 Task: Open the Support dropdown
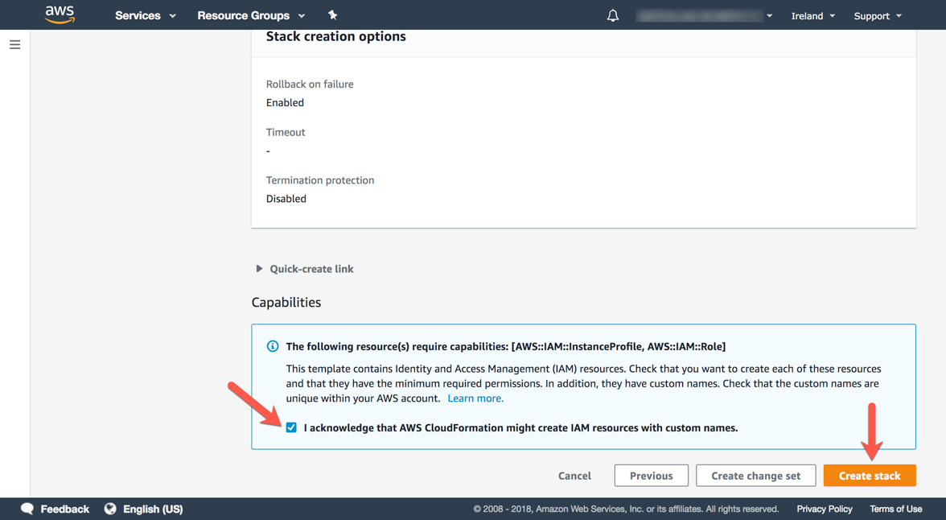click(x=876, y=14)
